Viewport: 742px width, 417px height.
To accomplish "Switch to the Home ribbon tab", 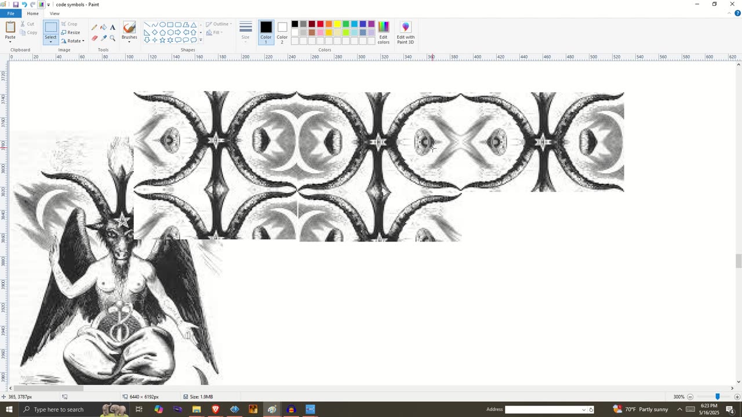I will click(32, 13).
